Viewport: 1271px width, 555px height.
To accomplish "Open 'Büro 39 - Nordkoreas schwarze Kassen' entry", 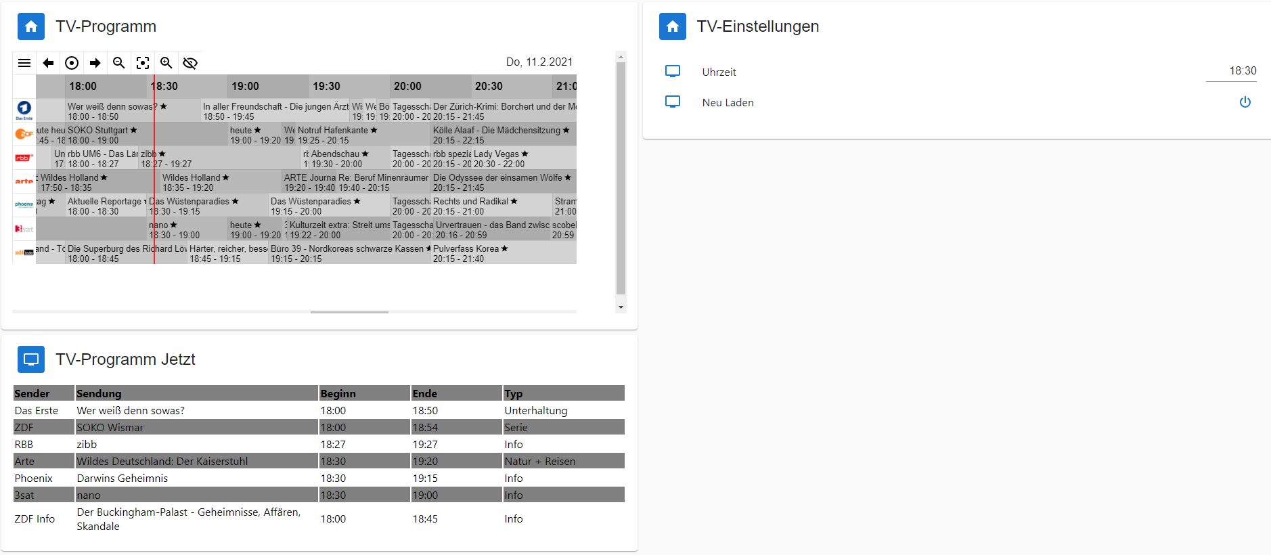I will pos(350,253).
